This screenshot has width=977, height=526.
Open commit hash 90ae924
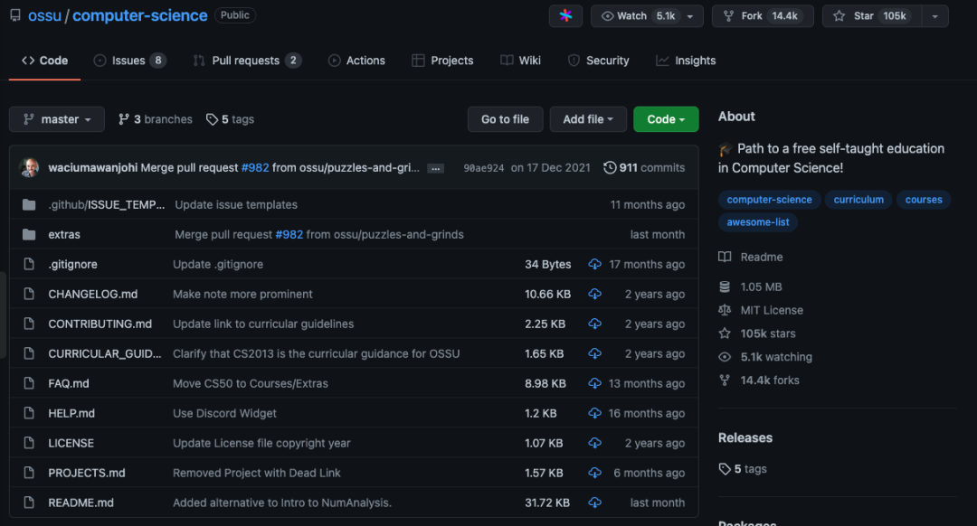click(483, 168)
